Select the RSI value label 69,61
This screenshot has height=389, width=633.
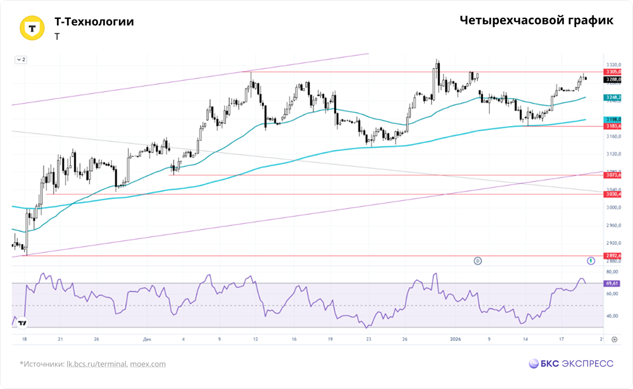(612, 283)
